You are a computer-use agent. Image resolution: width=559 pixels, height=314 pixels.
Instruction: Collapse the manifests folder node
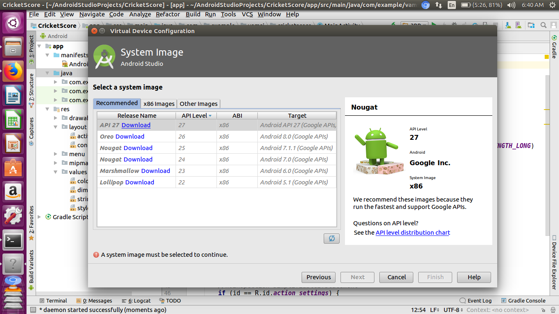pyautogui.click(x=47, y=55)
